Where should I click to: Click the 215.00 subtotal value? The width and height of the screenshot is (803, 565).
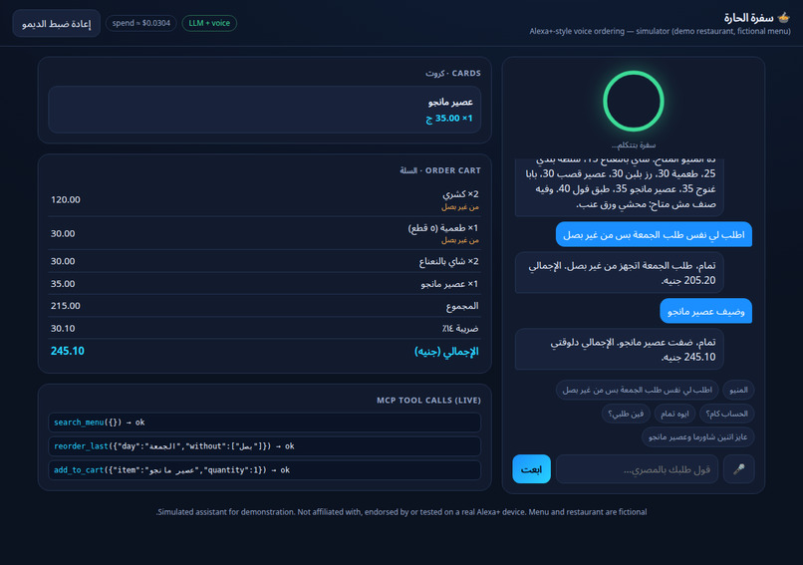click(66, 306)
